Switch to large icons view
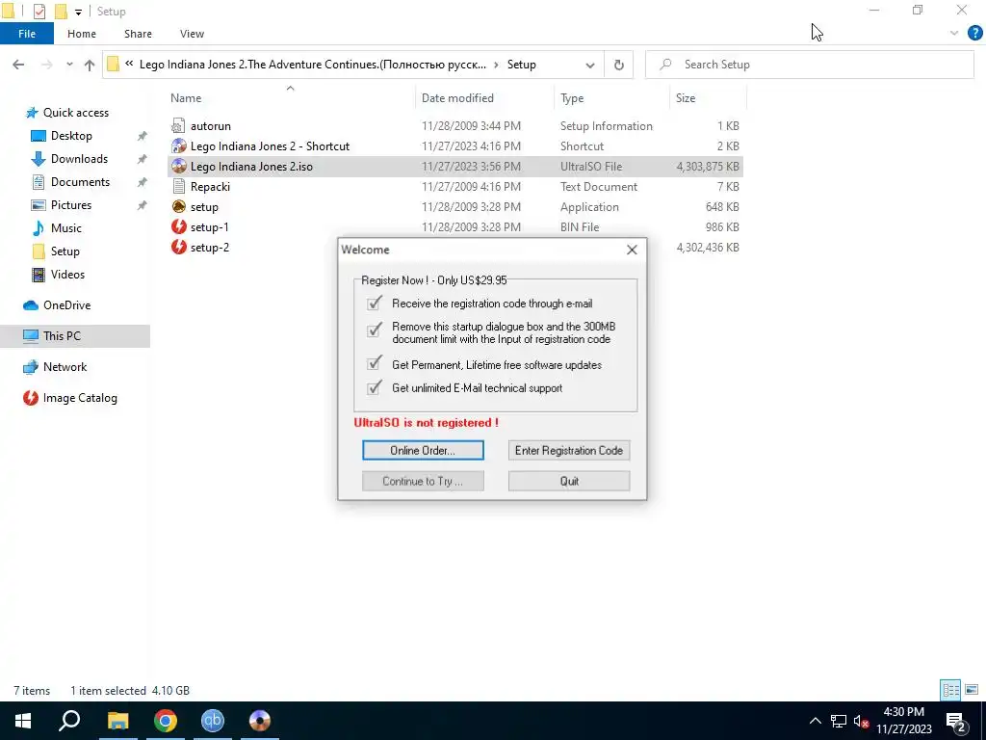This screenshot has height=740, width=986. click(972, 690)
